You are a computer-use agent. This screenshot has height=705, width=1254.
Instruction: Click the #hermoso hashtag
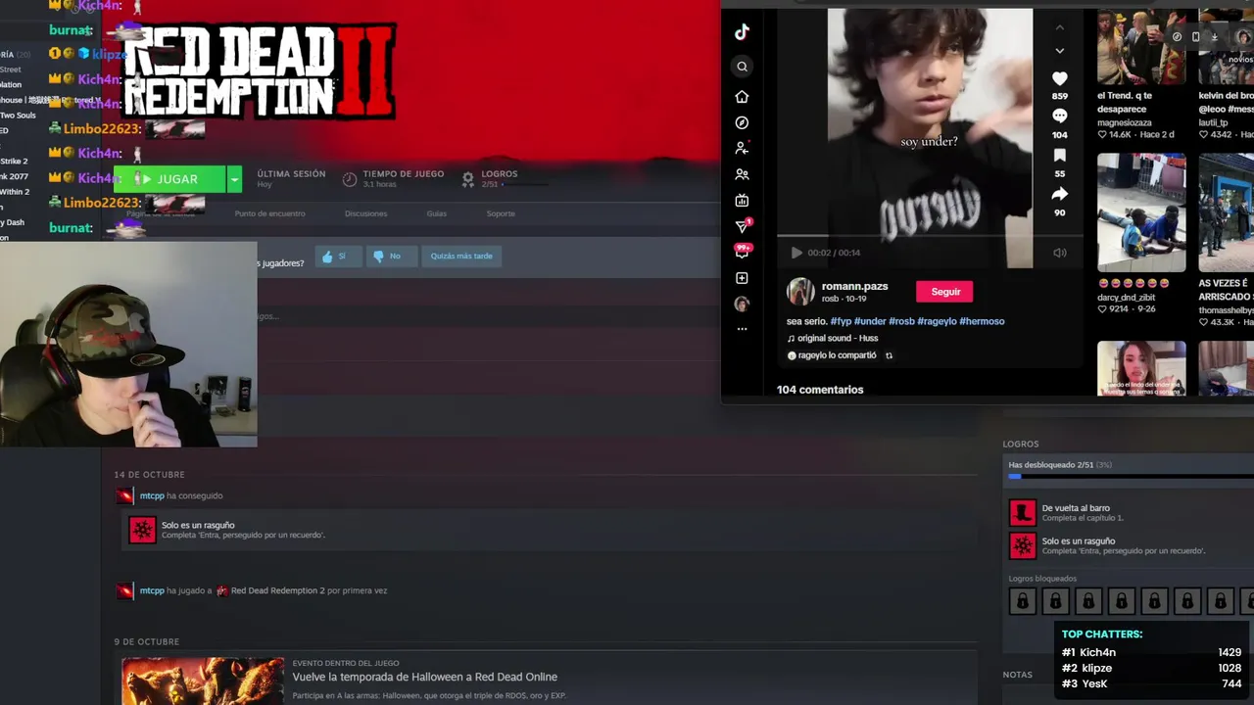click(982, 321)
